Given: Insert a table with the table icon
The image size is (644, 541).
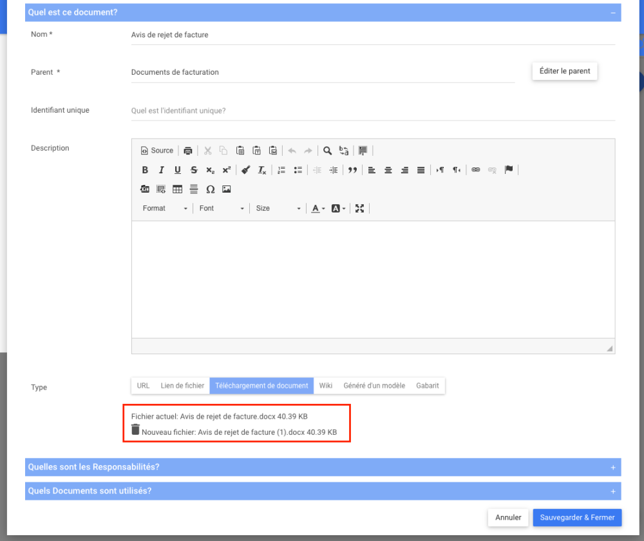Looking at the screenshot, I should tap(178, 189).
